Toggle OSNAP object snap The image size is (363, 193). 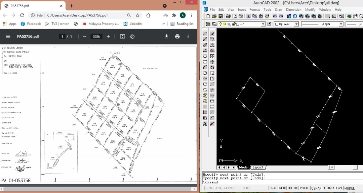click(316, 188)
